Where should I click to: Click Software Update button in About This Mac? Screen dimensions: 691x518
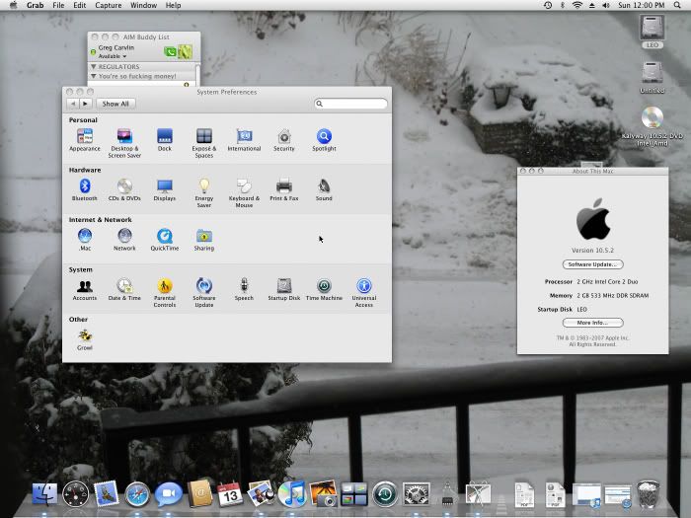[592, 264]
